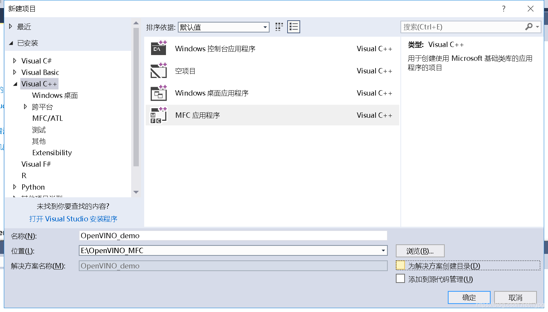
Task: Pick the MFC application template icon
Action: coord(159,115)
